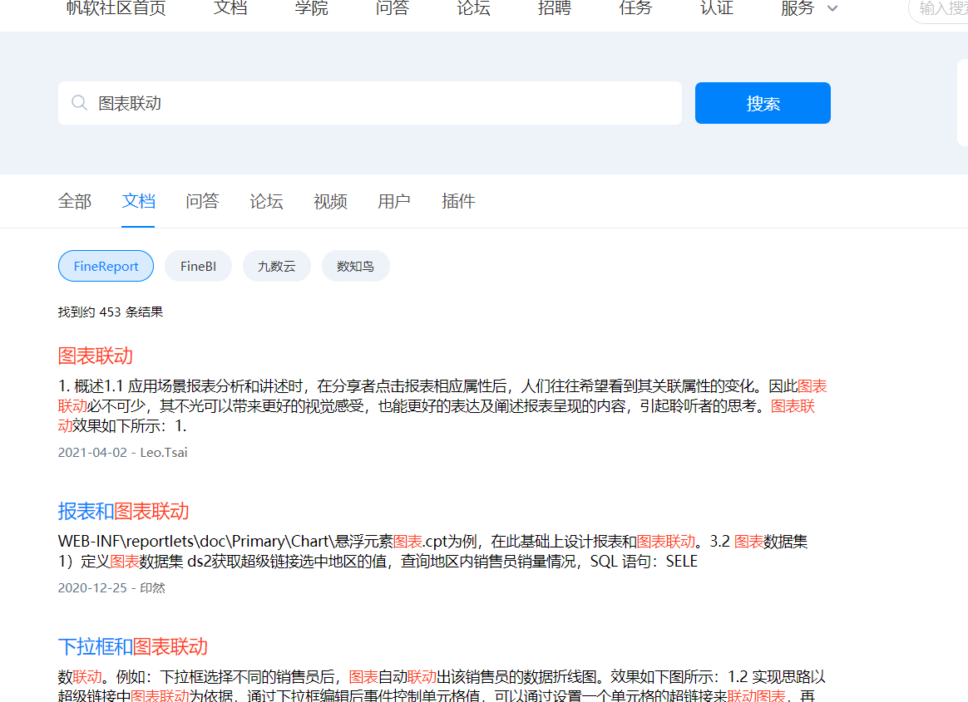Open 文档 in the top navigation bar
This screenshot has height=702, width=968.
click(230, 8)
